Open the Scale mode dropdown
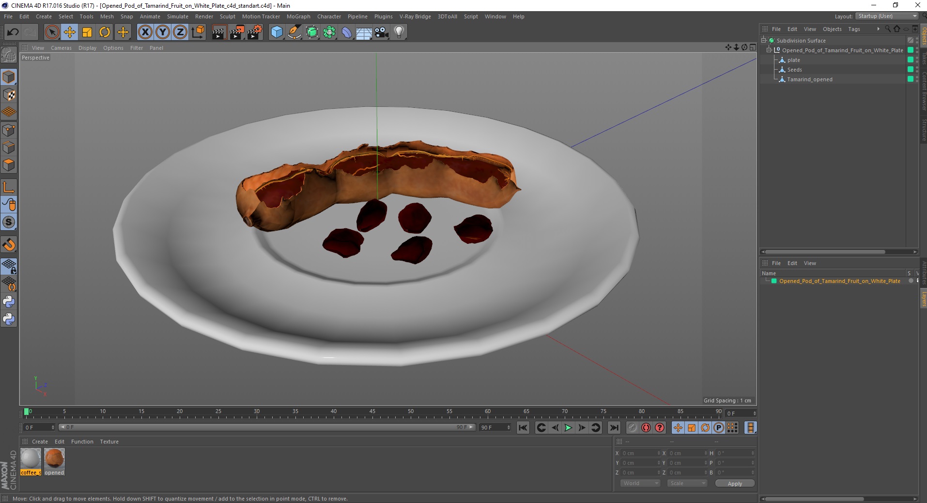 687,483
